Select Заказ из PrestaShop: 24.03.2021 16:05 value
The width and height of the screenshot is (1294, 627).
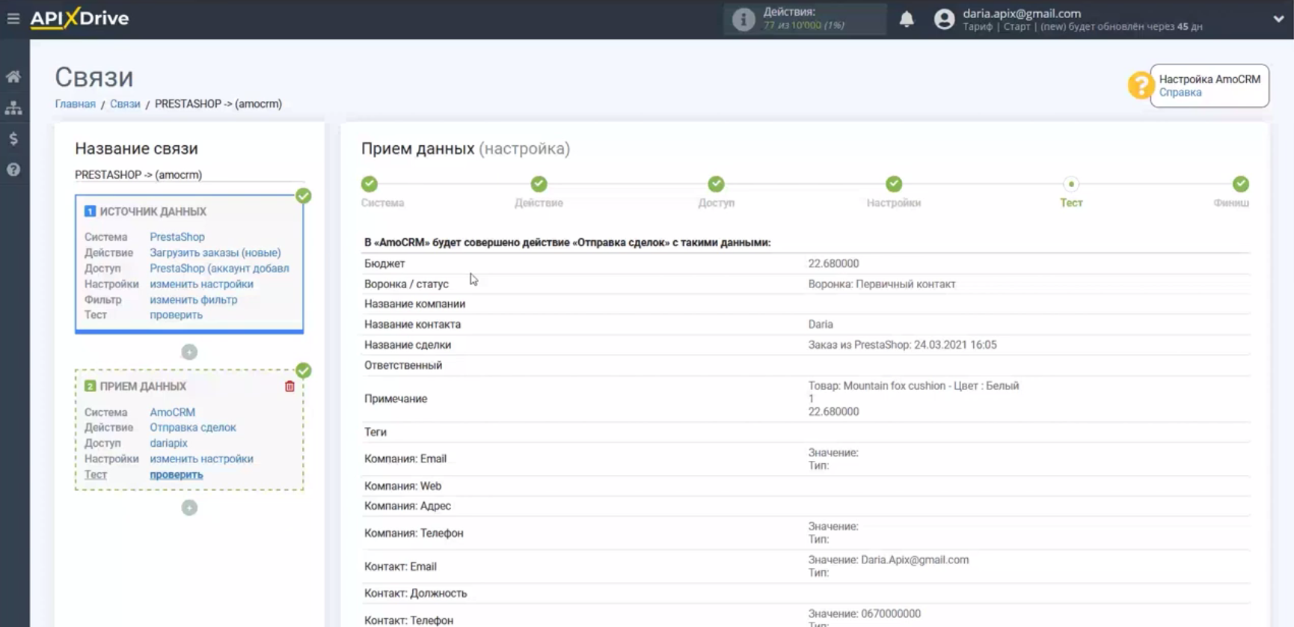click(902, 345)
